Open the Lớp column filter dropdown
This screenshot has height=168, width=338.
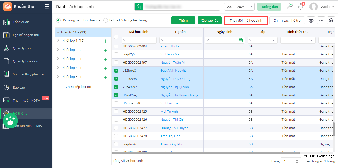(x=274, y=40)
